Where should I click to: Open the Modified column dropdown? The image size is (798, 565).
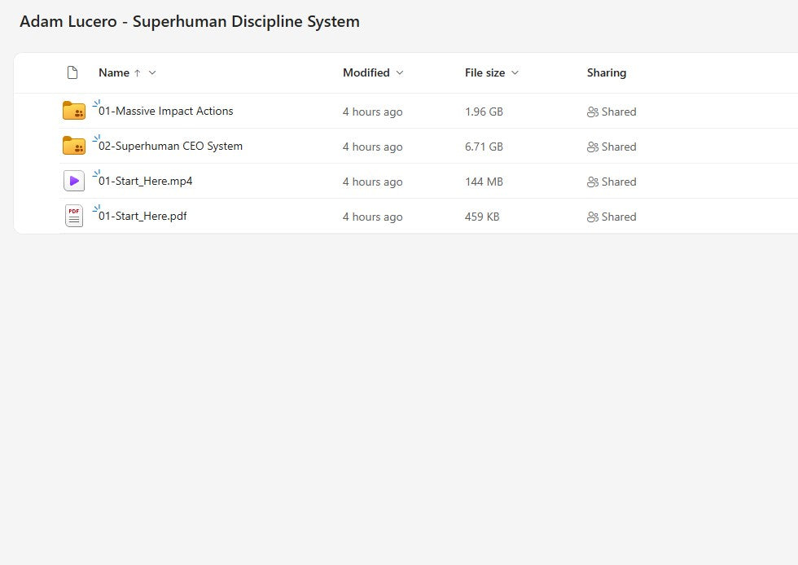[399, 72]
